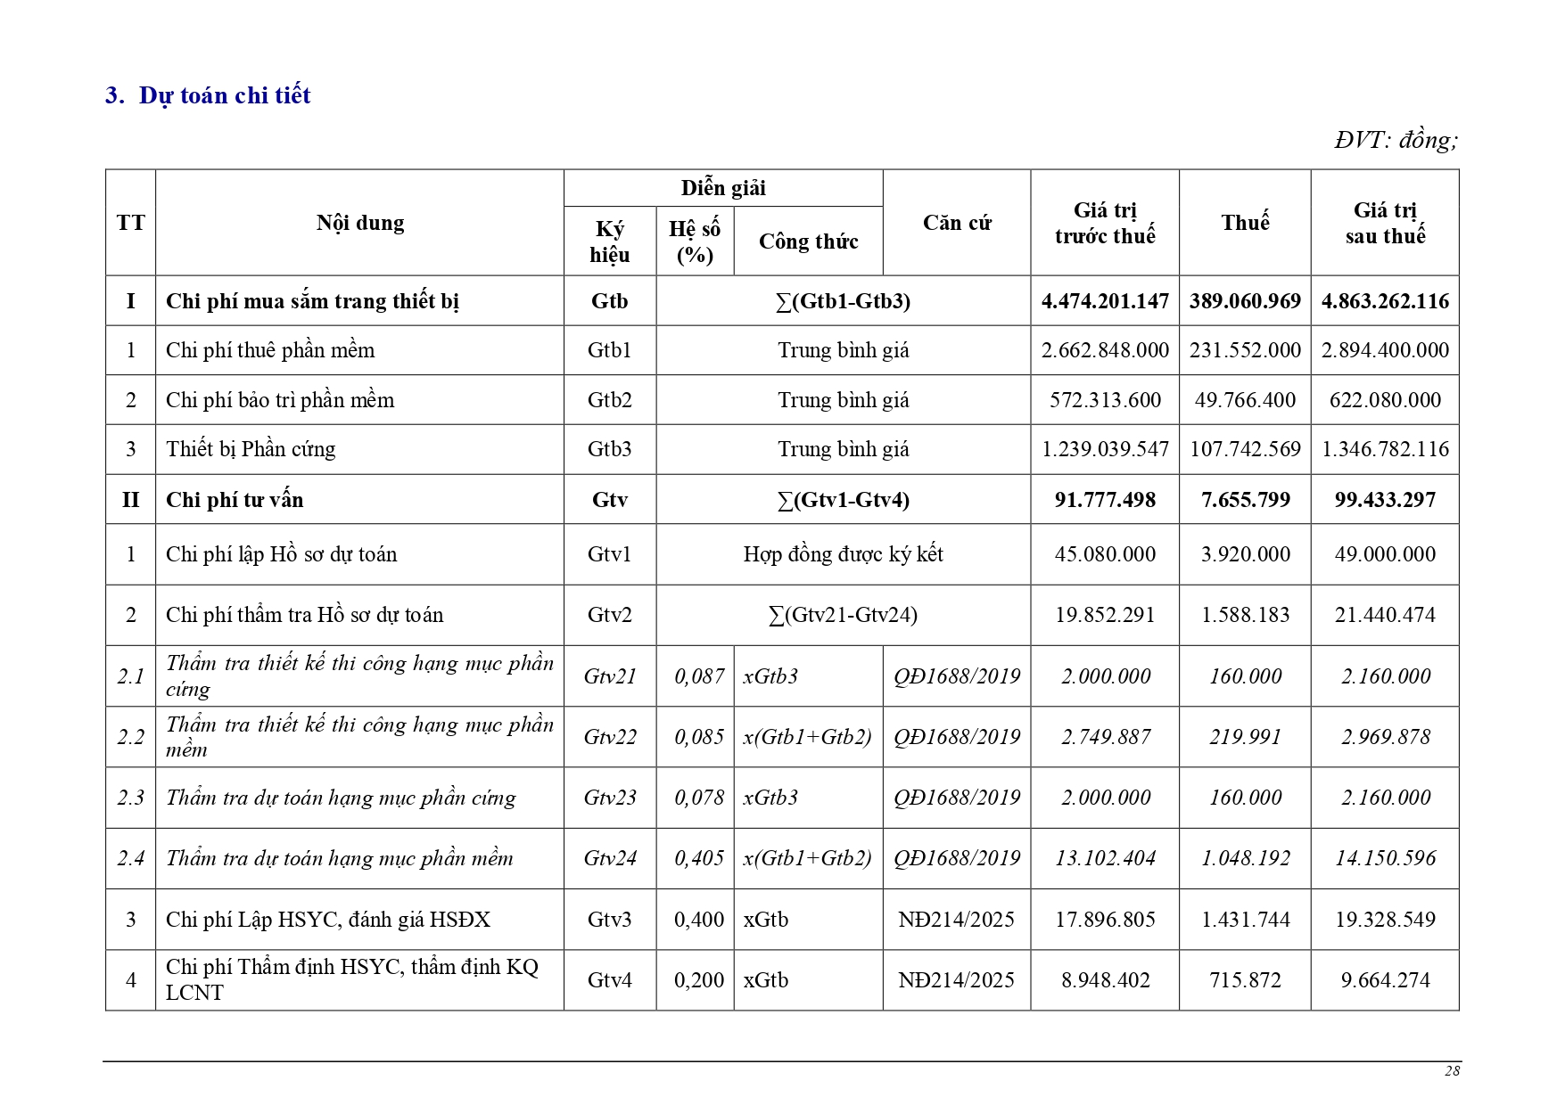Select coefficient 0,405 in the Gtv24 row
The image size is (1565, 1105).
coord(698,858)
